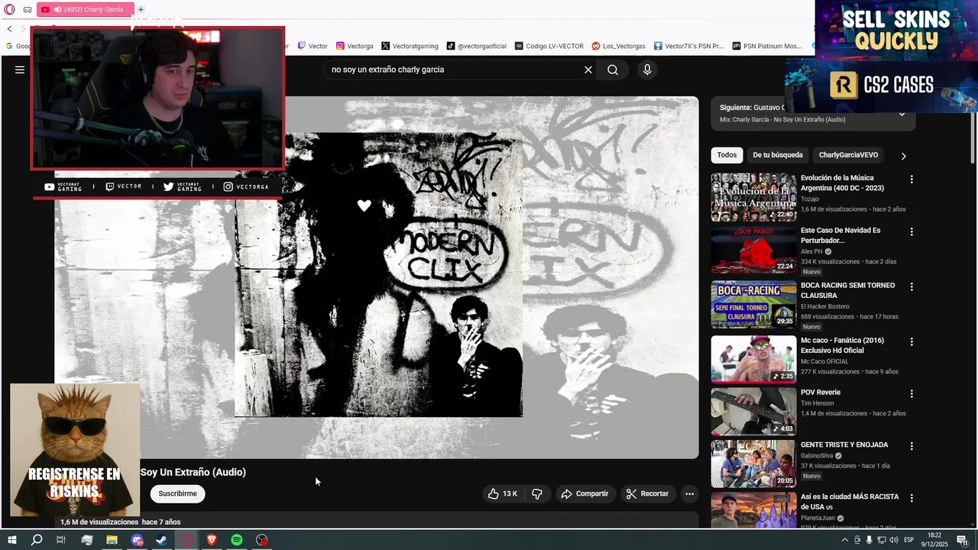Play the POV Reverie thumbnail
Image resolution: width=978 pixels, height=550 pixels.
(x=753, y=412)
